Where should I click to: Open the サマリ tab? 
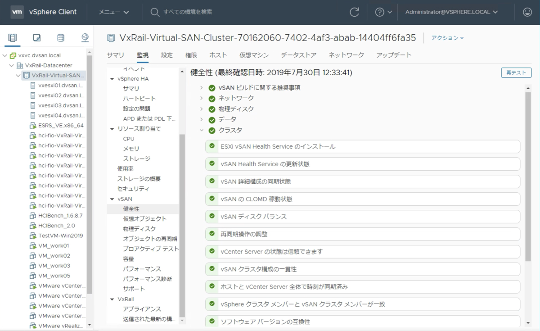coord(115,55)
